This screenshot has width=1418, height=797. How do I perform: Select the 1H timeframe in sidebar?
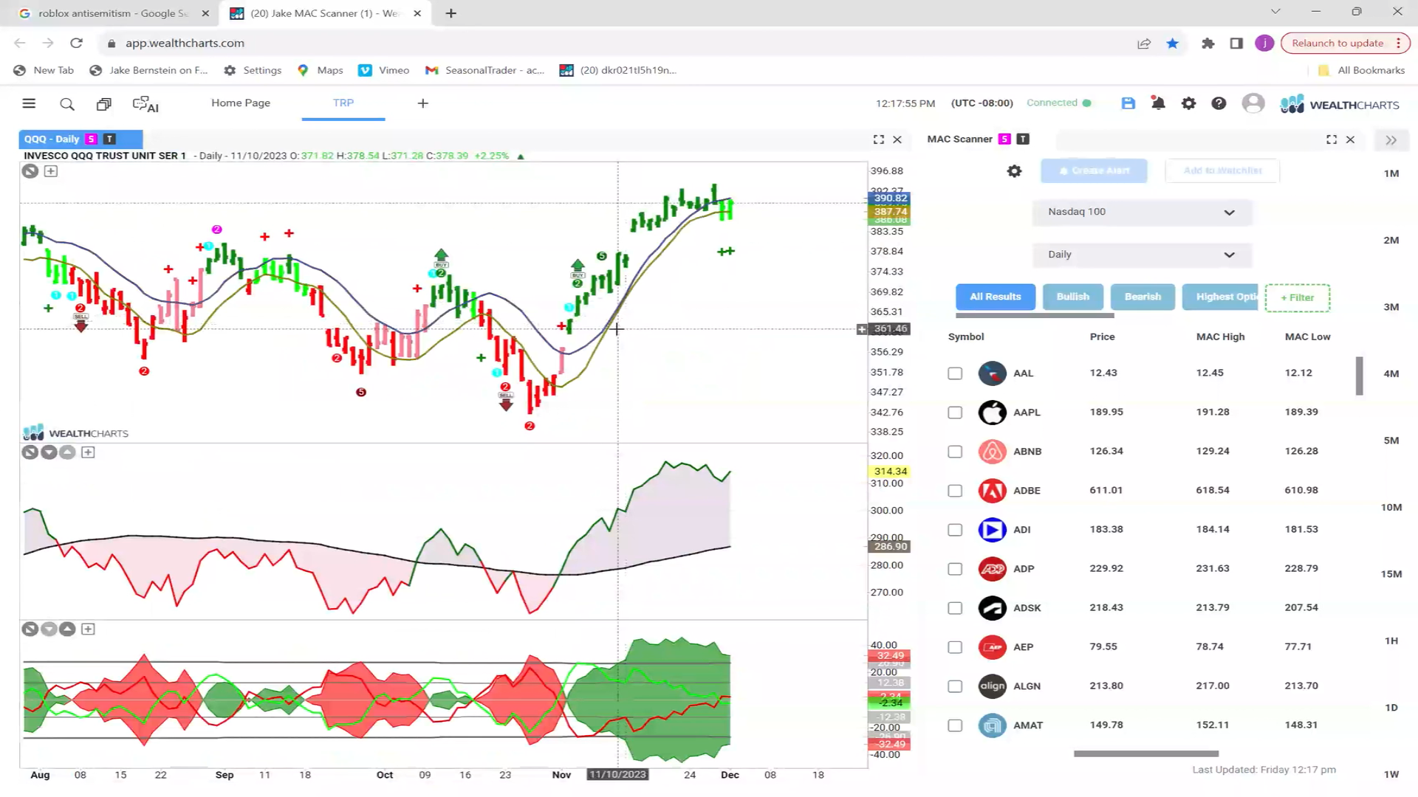1391,641
